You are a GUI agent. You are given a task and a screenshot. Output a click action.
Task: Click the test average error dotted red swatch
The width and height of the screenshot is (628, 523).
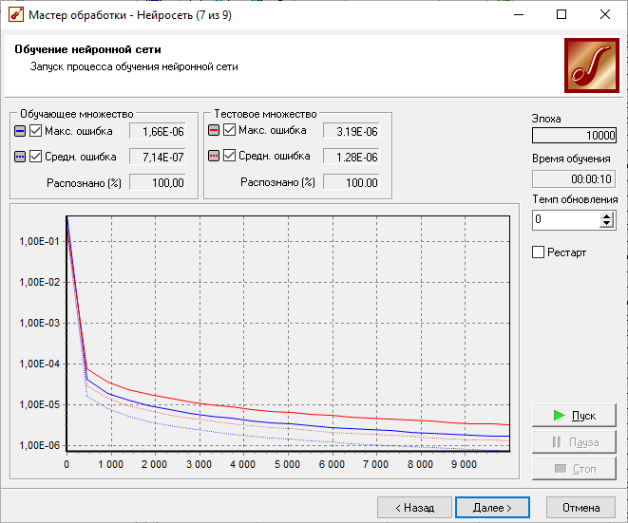pos(214,156)
